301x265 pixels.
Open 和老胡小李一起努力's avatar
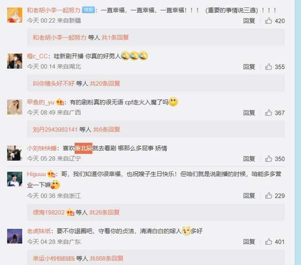coord(15,15)
